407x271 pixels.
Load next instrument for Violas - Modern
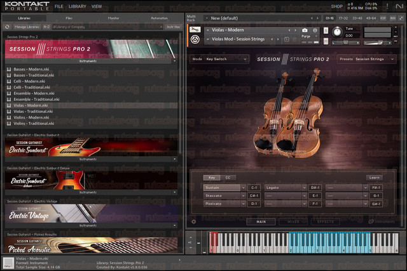[295, 30]
